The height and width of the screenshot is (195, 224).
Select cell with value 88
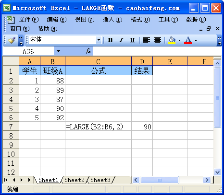pos(52,80)
